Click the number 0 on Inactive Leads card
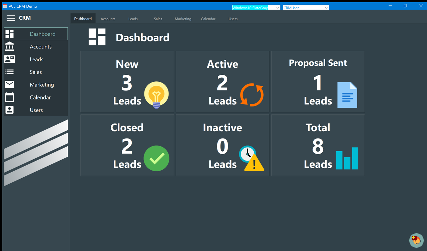Image resolution: width=427 pixels, height=251 pixels. click(223, 147)
